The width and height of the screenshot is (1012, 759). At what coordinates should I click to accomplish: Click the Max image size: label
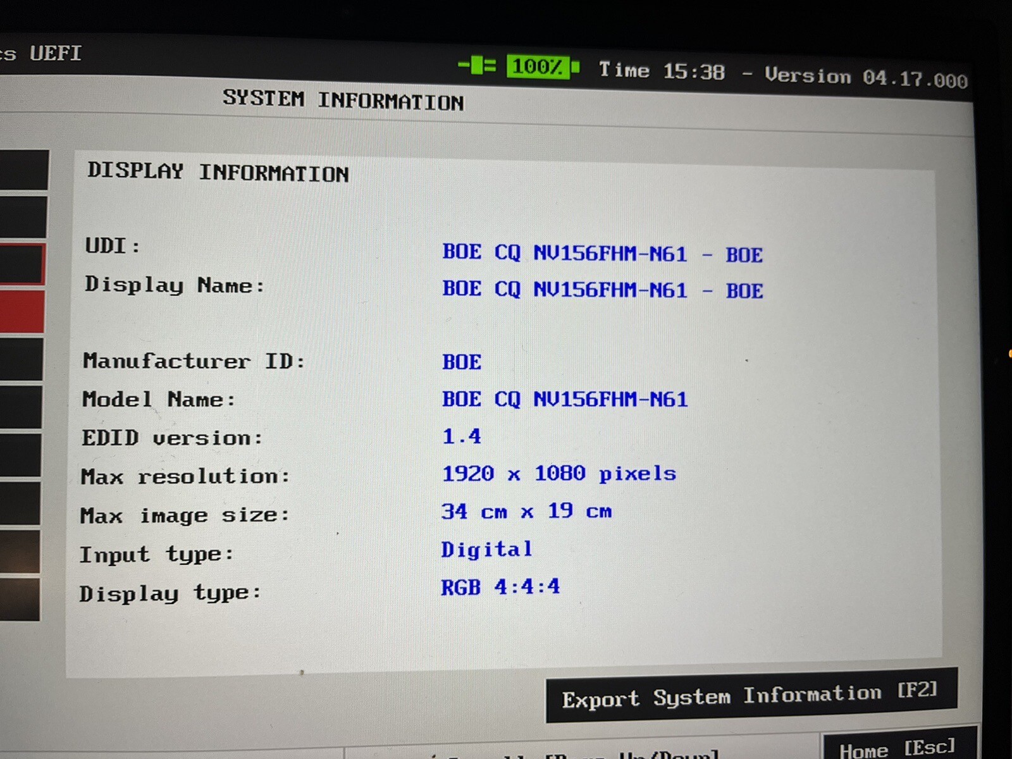pos(185,515)
